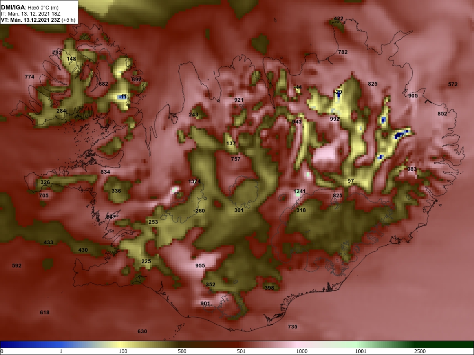474x355 pixels.
Task: Click the 1241 value label
Action: [300, 191]
